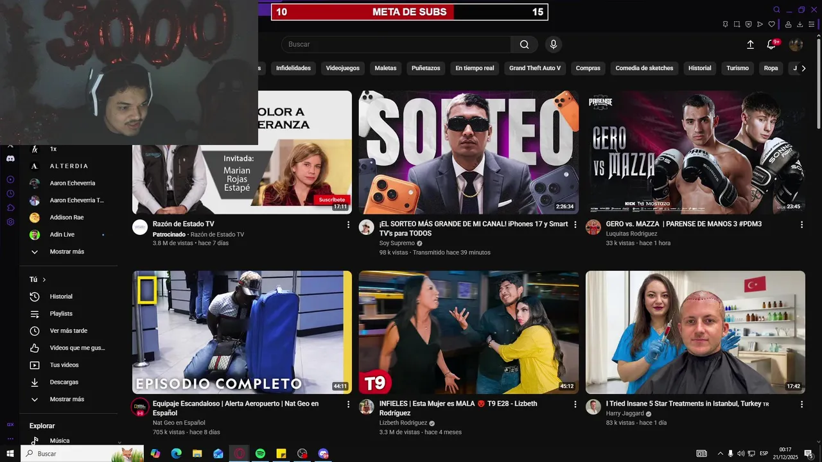Open options menu for EL SORTEO MÁS GRANDE video
The height and width of the screenshot is (462, 822).
pyautogui.click(x=575, y=225)
